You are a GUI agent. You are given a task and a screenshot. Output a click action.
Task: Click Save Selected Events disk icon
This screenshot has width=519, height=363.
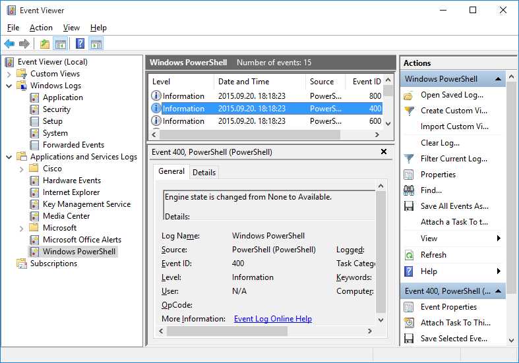click(409, 339)
